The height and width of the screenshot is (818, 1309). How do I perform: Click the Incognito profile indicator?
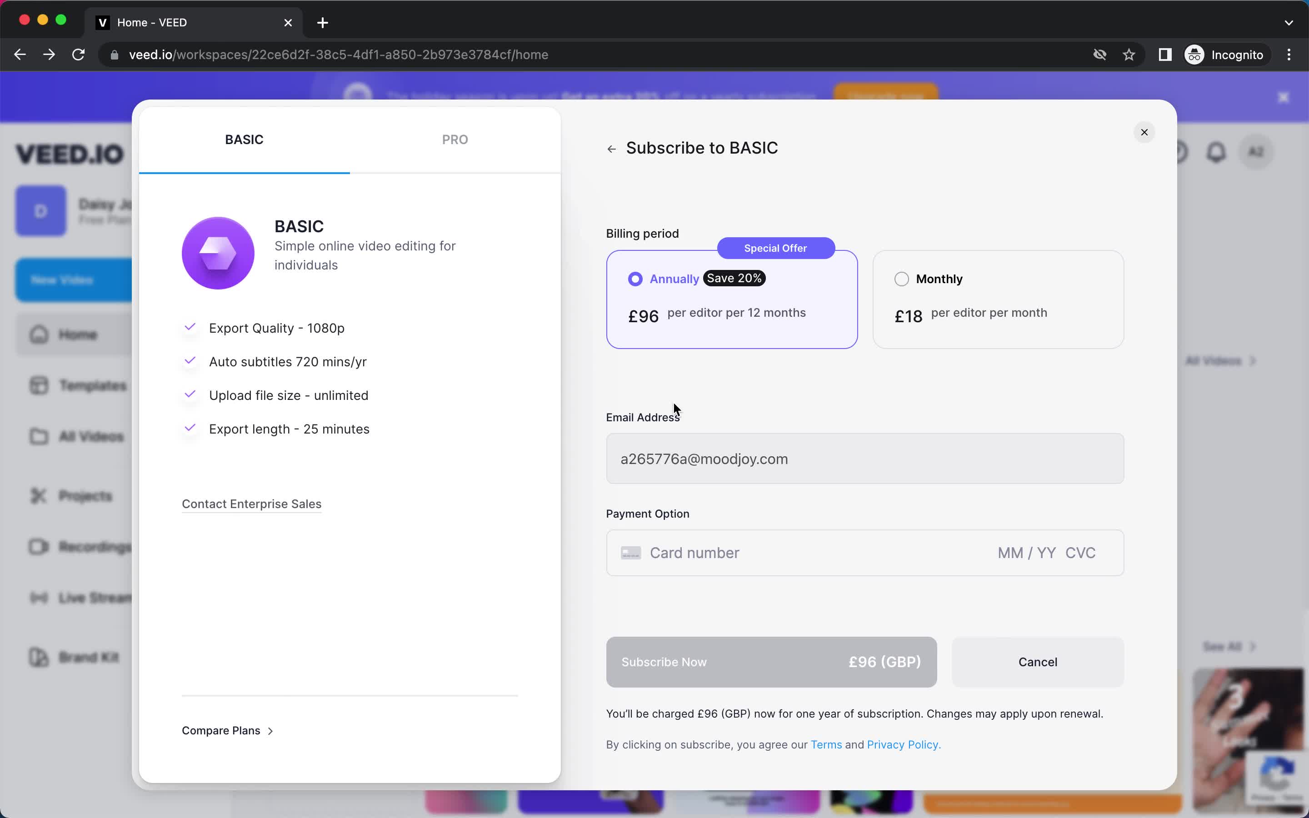click(1224, 55)
